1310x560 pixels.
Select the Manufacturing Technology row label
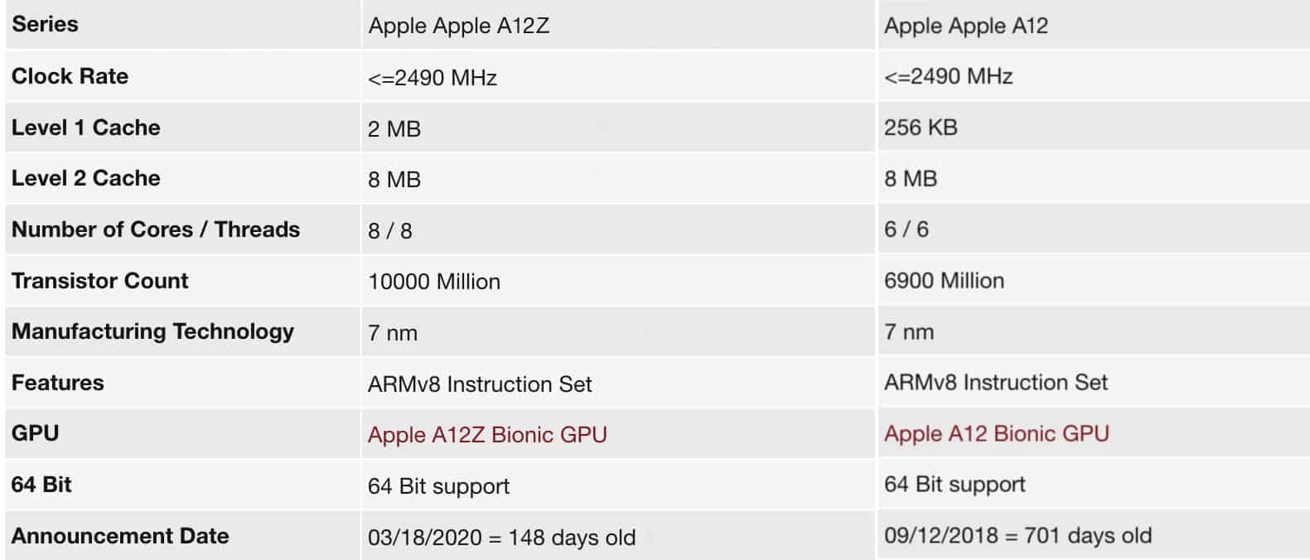click(x=152, y=331)
